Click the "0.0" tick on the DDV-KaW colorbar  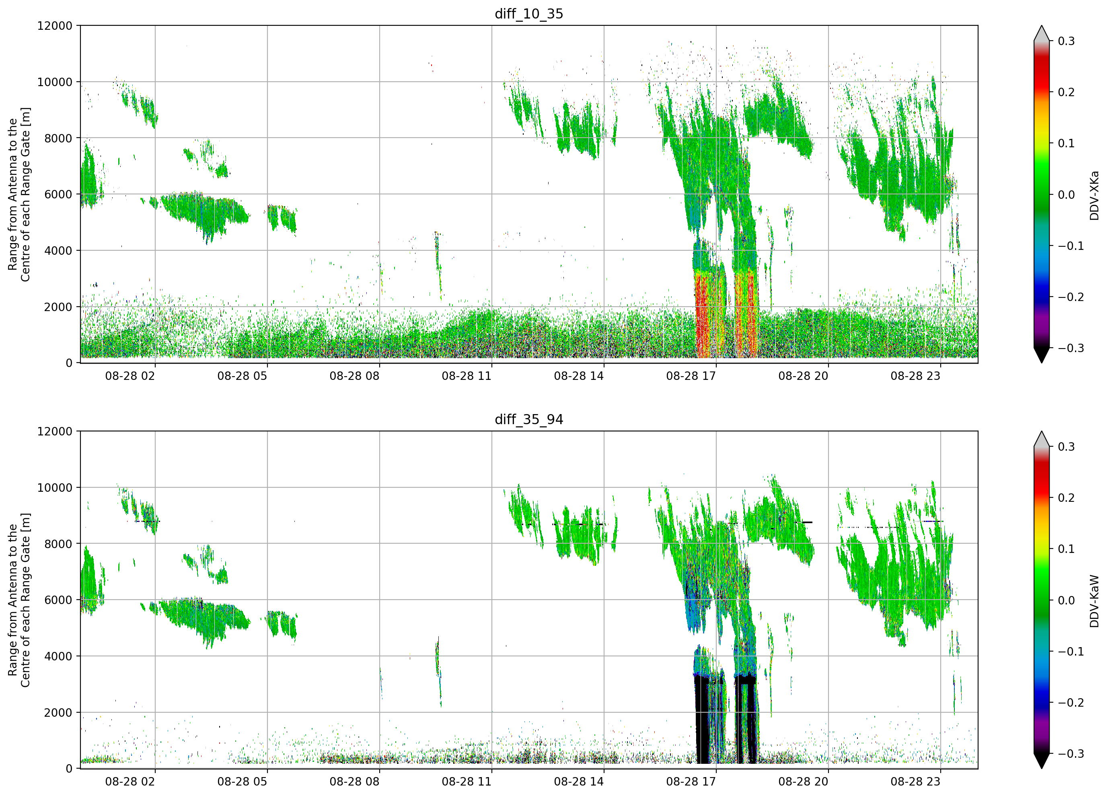(1066, 600)
